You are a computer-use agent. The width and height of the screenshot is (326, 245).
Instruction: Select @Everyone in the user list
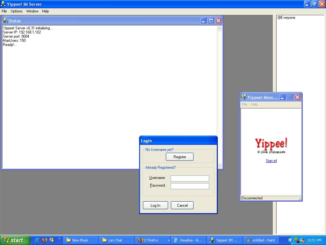point(286,18)
